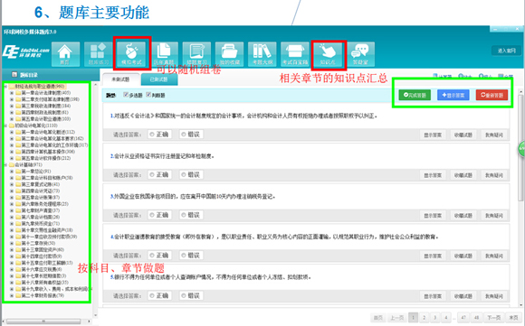Open the 模拟考试 mock exam tool

(x=132, y=53)
